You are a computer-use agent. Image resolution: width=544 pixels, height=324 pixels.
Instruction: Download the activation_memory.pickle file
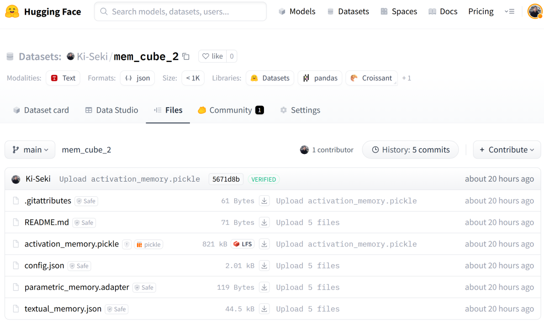[x=264, y=244]
